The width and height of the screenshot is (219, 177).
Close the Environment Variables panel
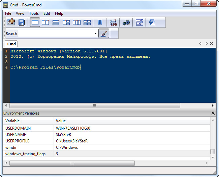[x=213, y=114]
